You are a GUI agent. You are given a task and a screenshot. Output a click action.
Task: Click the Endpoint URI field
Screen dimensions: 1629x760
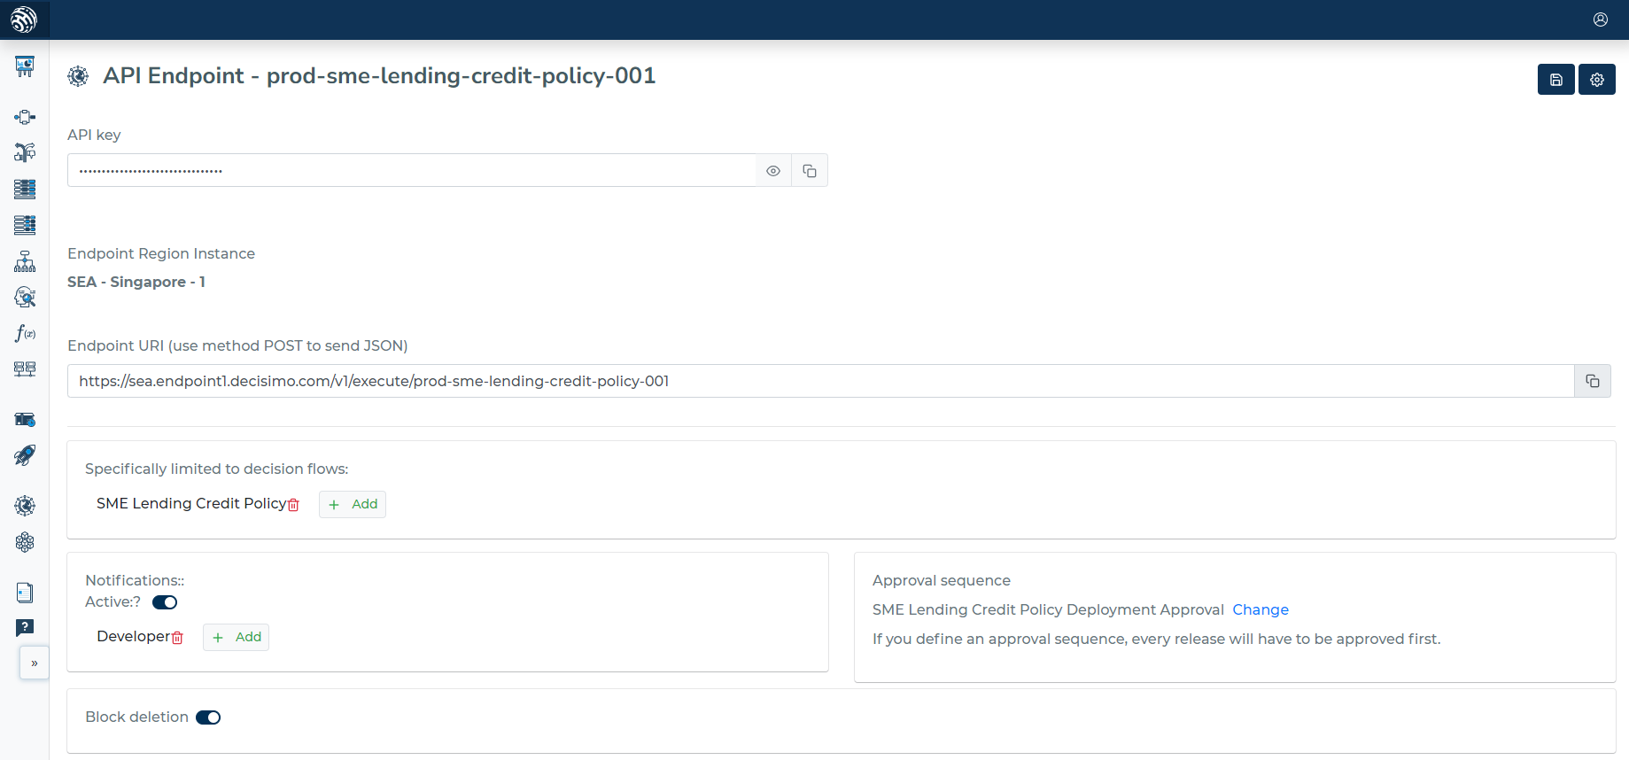click(x=820, y=381)
